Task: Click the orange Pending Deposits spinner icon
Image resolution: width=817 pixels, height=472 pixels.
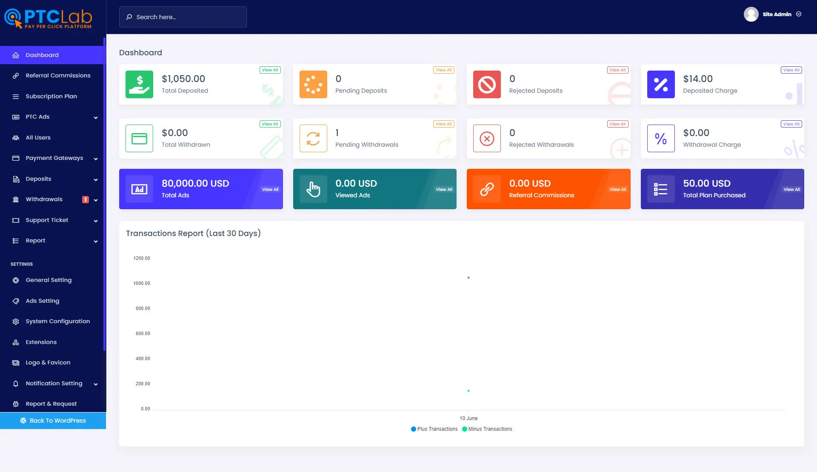Action: coord(313,84)
